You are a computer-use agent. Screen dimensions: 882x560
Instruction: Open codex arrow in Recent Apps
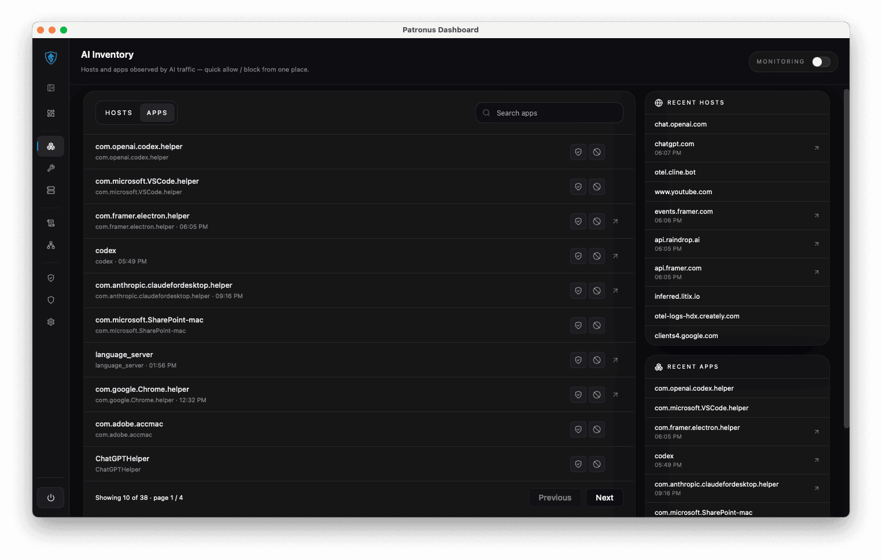[817, 460]
